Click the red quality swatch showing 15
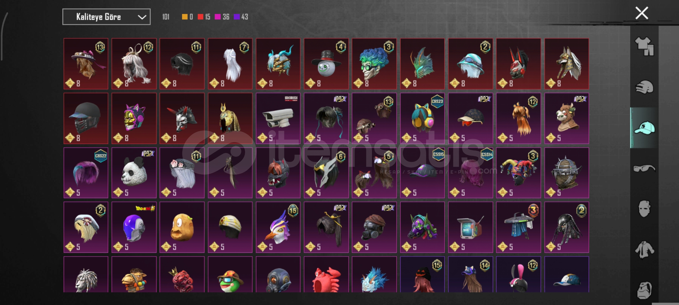 tap(200, 17)
